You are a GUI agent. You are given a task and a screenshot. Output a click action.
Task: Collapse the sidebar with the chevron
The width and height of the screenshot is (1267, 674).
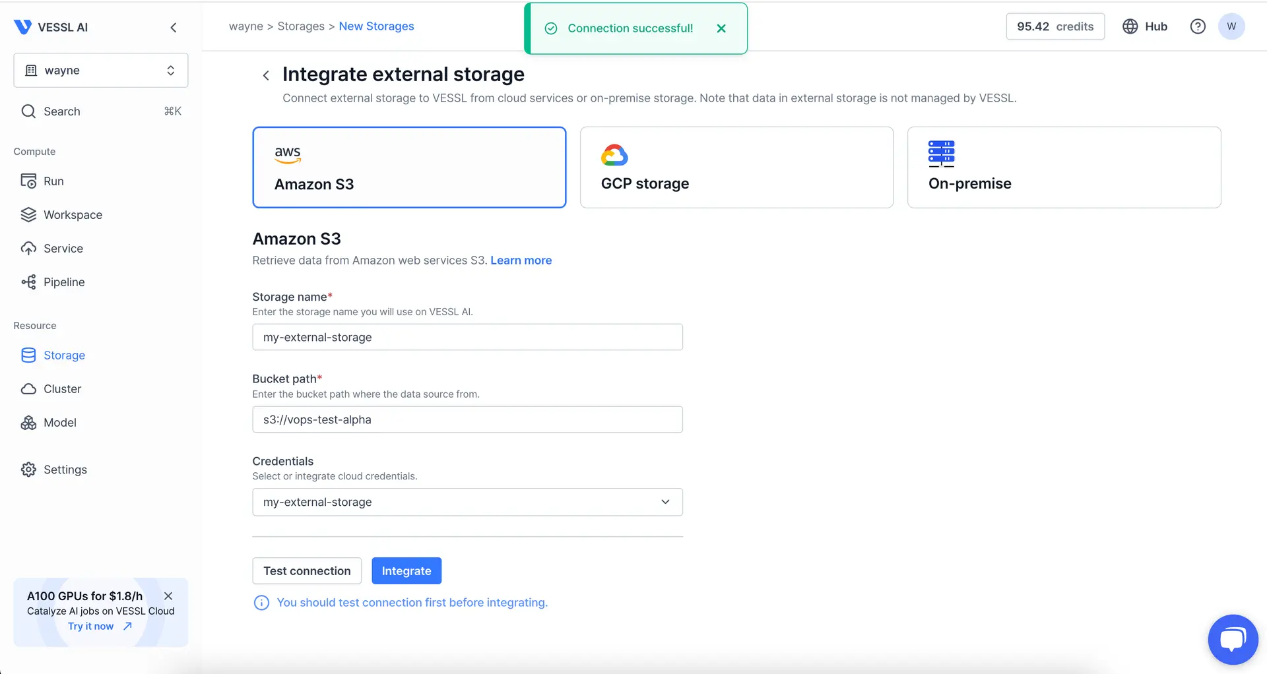tap(174, 27)
